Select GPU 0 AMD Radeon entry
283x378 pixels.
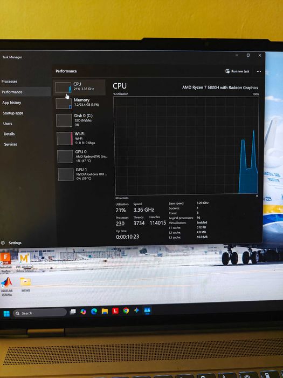[82, 156]
